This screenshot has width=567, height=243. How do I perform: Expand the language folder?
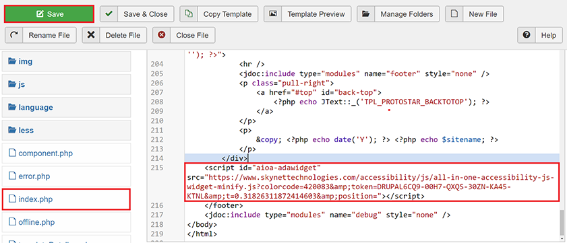[x=66, y=107]
